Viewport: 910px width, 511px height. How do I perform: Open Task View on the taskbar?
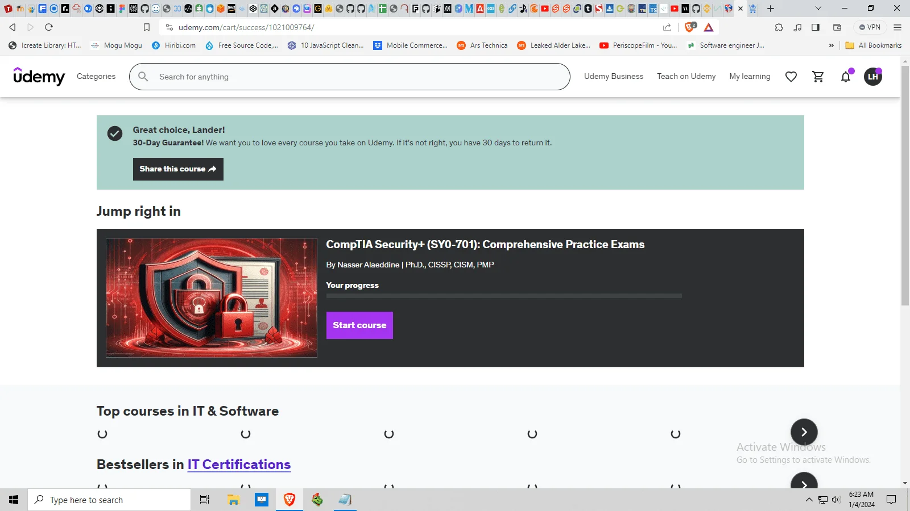click(x=205, y=500)
